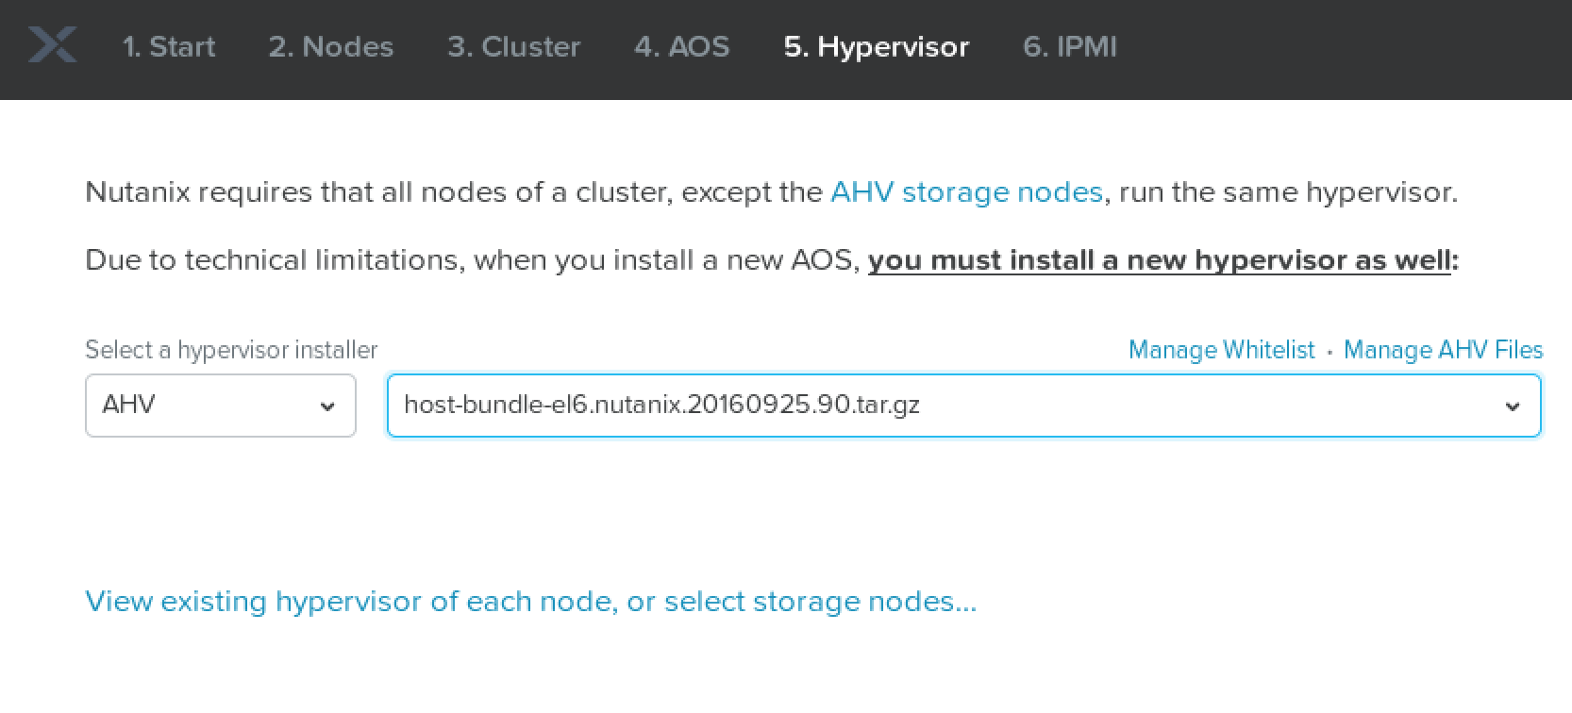Go to the 1. Start step
Image resolution: width=1572 pixels, height=713 pixels.
click(x=169, y=47)
